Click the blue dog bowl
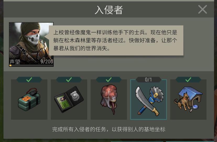The width and height of the screenshot is (217, 142). (x=195, y=107)
